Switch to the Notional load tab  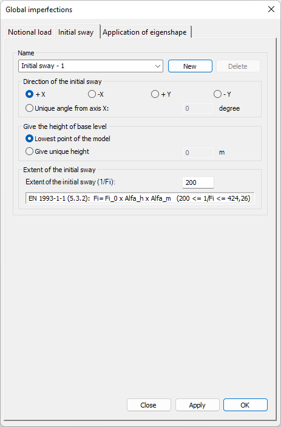[30, 32]
